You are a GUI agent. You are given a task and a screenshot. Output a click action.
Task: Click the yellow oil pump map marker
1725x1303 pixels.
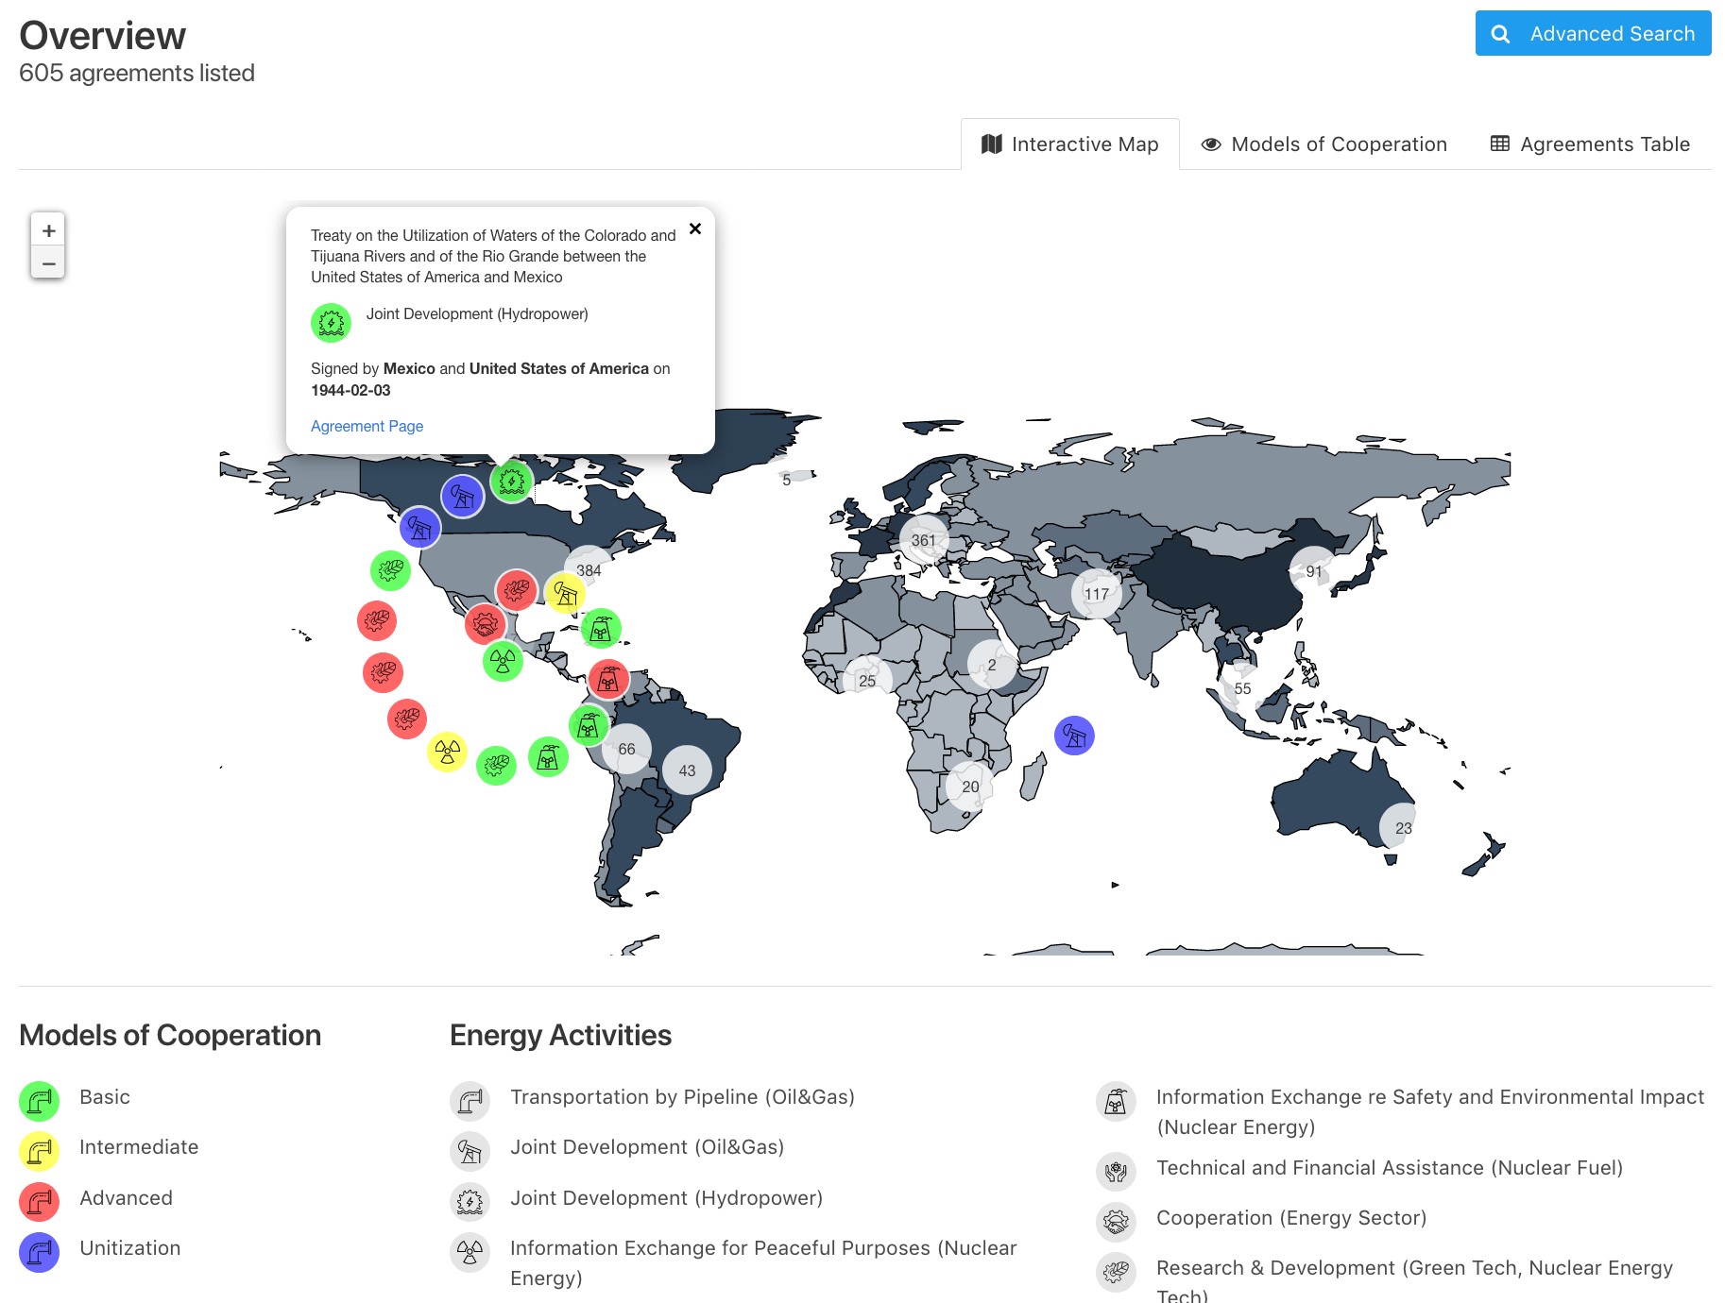[x=565, y=593]
